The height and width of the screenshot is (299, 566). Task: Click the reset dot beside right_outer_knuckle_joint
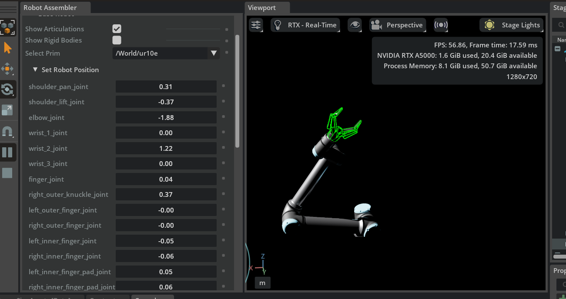224,194
